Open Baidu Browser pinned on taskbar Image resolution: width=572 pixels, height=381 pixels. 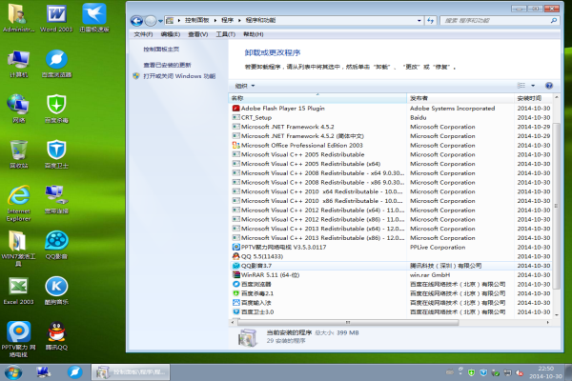point(74,372)
